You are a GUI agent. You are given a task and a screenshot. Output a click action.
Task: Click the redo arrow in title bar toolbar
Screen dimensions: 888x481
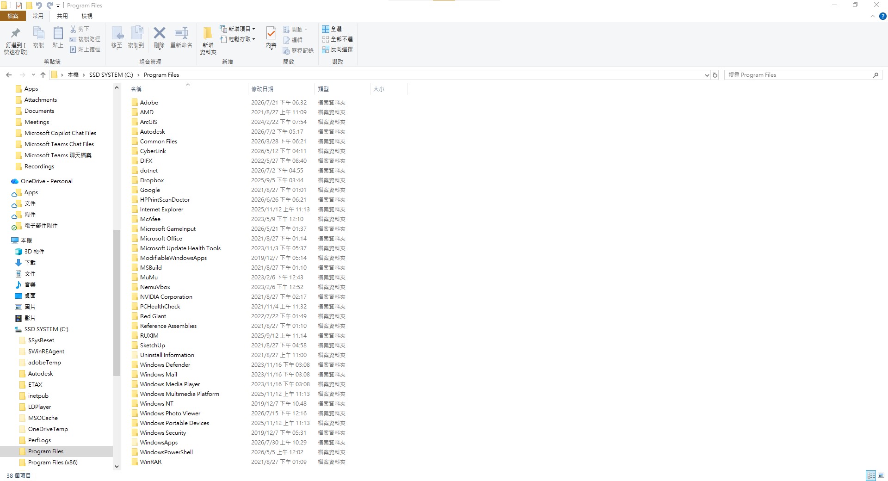point(49,6)
